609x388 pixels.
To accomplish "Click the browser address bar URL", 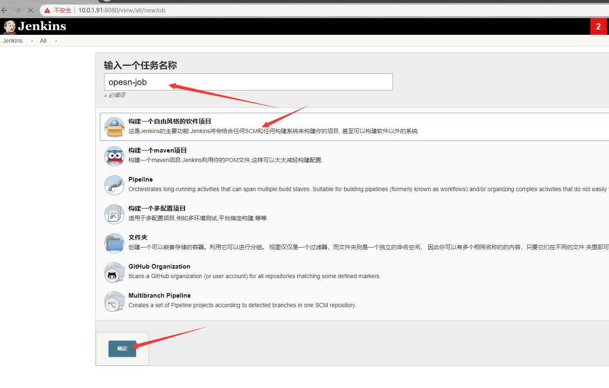I will click(x=122, y=10).
